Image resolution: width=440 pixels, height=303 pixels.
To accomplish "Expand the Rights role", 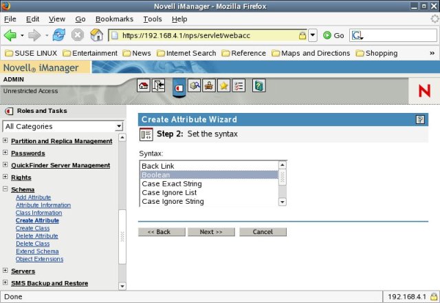I will (5, 176).
